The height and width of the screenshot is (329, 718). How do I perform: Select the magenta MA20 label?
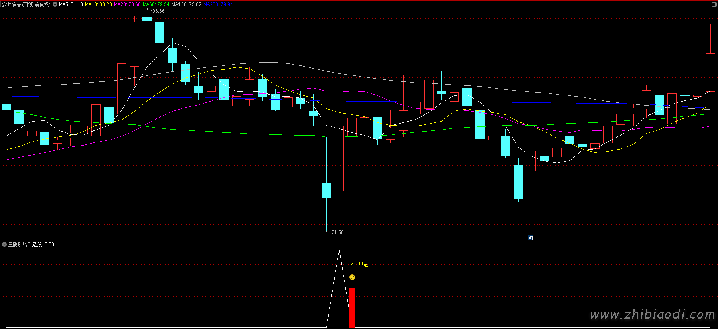click(127, 5)
